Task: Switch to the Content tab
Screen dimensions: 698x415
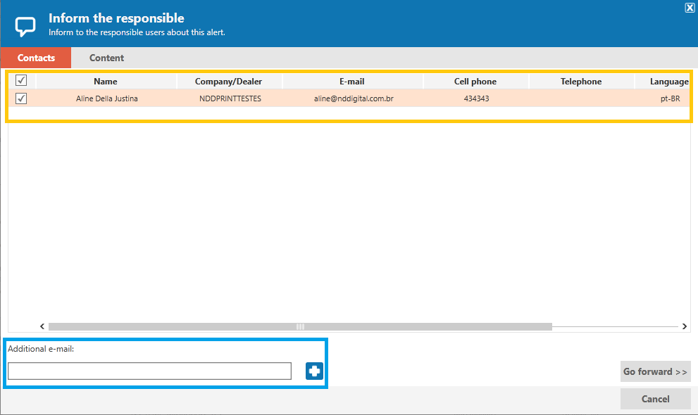Action: 106,58
